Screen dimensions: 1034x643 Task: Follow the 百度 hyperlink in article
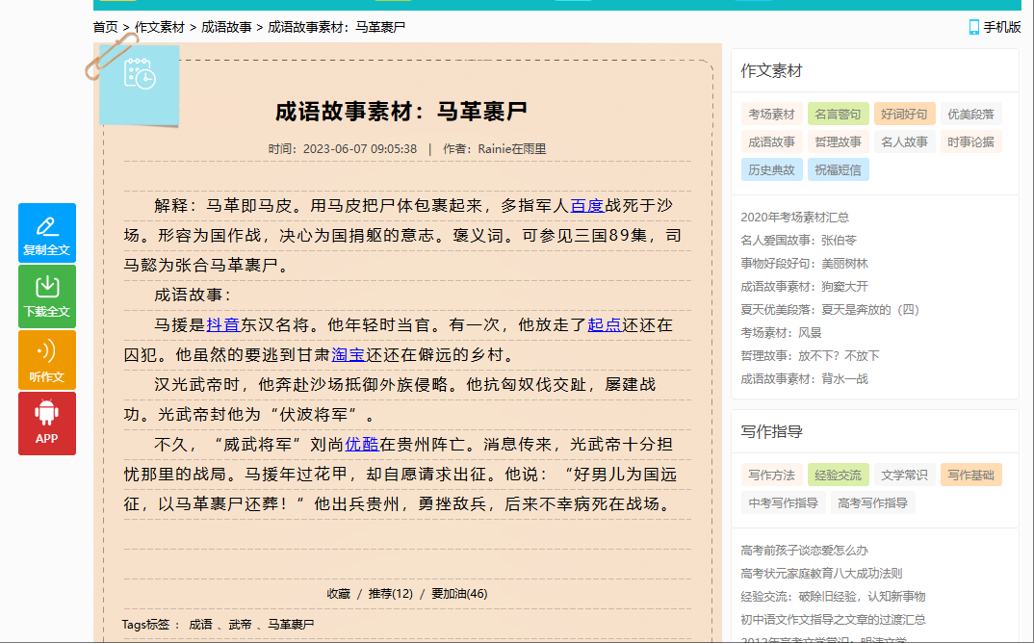tap(587, 206)
